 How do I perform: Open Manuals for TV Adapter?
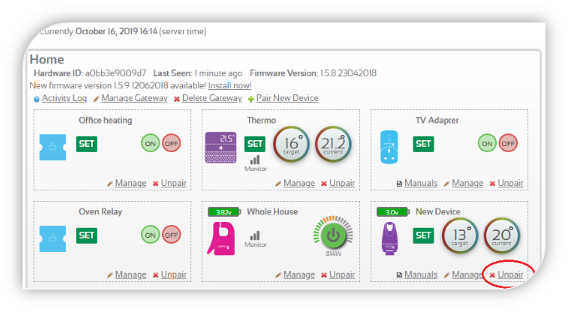pyautogui.click(x=420, y=184)
